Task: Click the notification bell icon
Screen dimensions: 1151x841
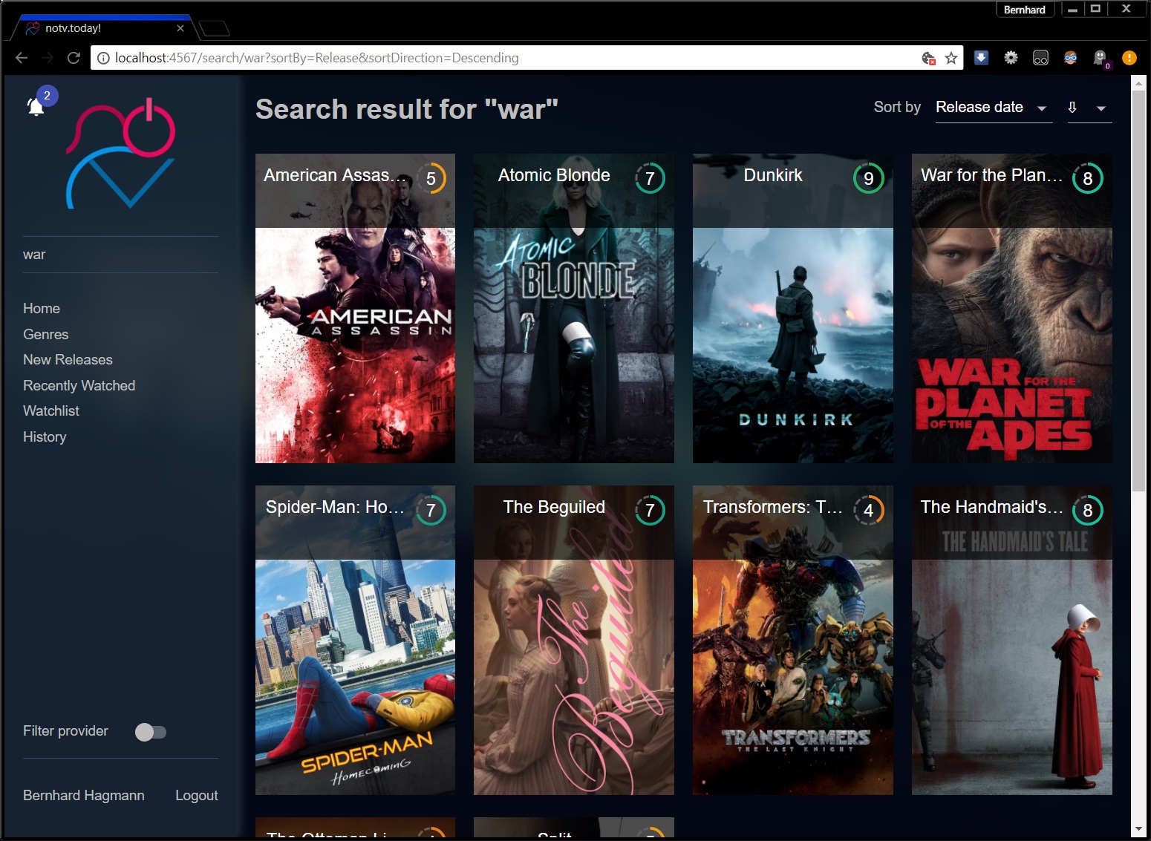Action: (x=35, y=107)
